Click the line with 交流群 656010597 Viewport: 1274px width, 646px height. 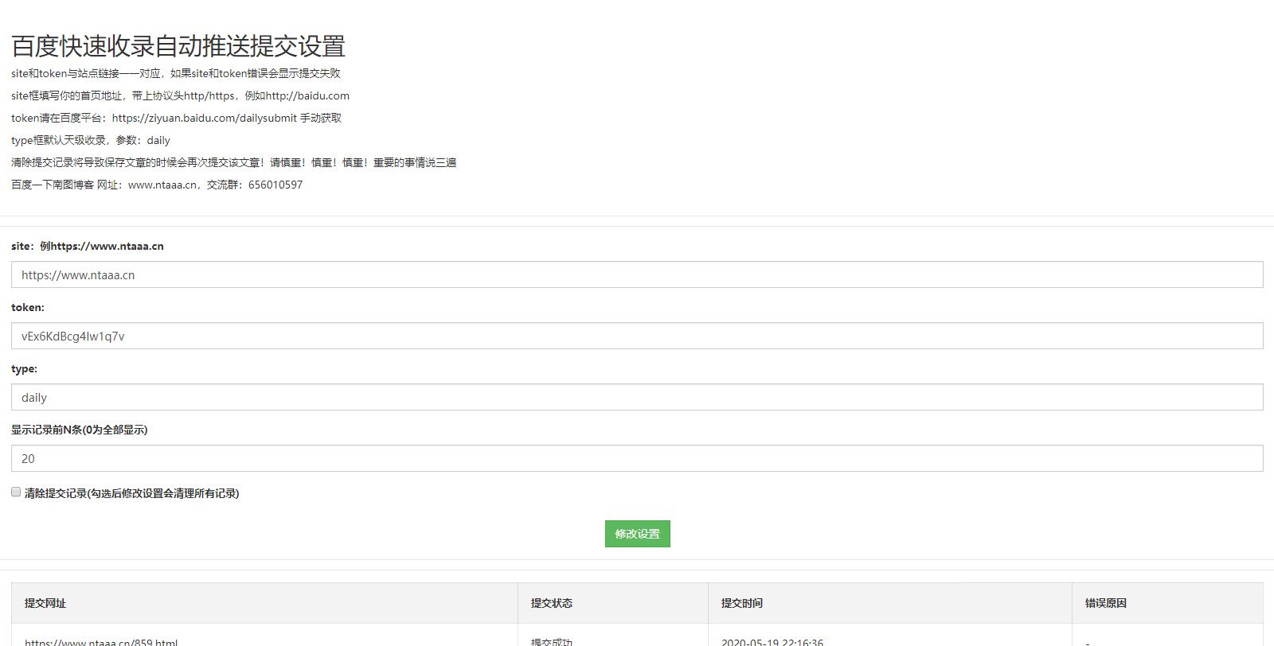pyautogui.click(x=157, y=185)
